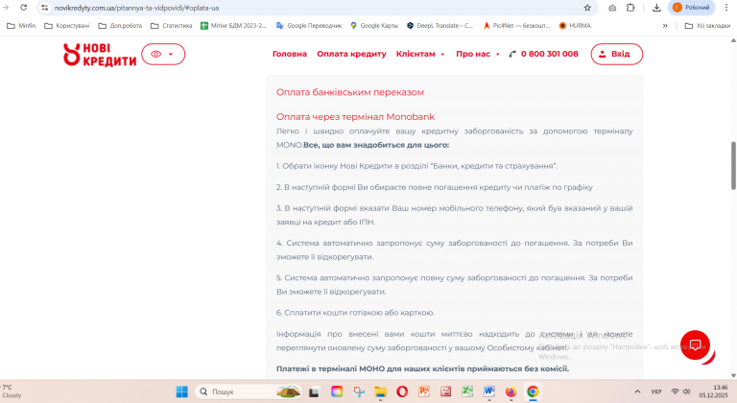
Task: Click scrollbar up arrow
Action: [733, 41]
